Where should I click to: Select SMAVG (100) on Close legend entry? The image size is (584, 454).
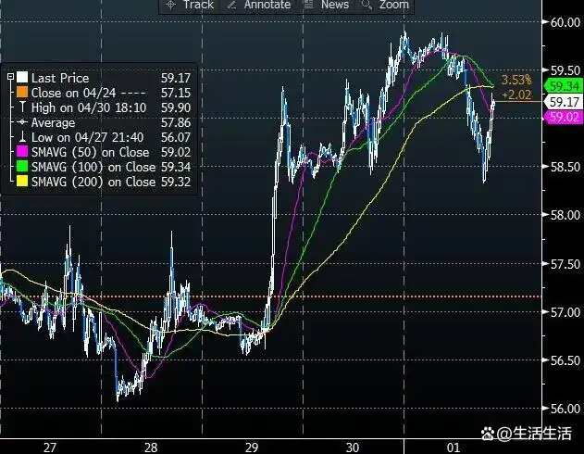[93, 167]
